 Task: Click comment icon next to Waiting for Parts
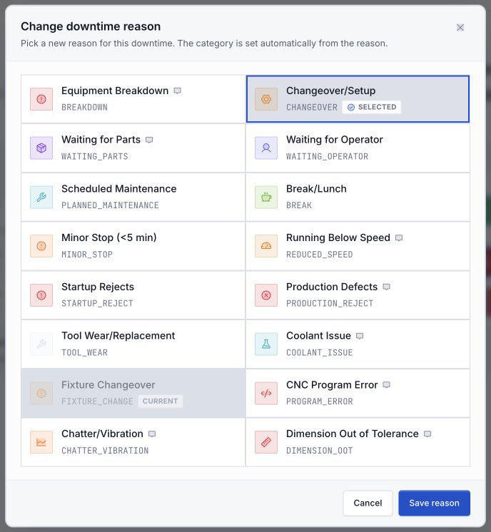(x=149, y=140)
